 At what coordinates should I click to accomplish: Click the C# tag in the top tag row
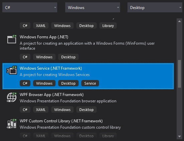[25, 26]
